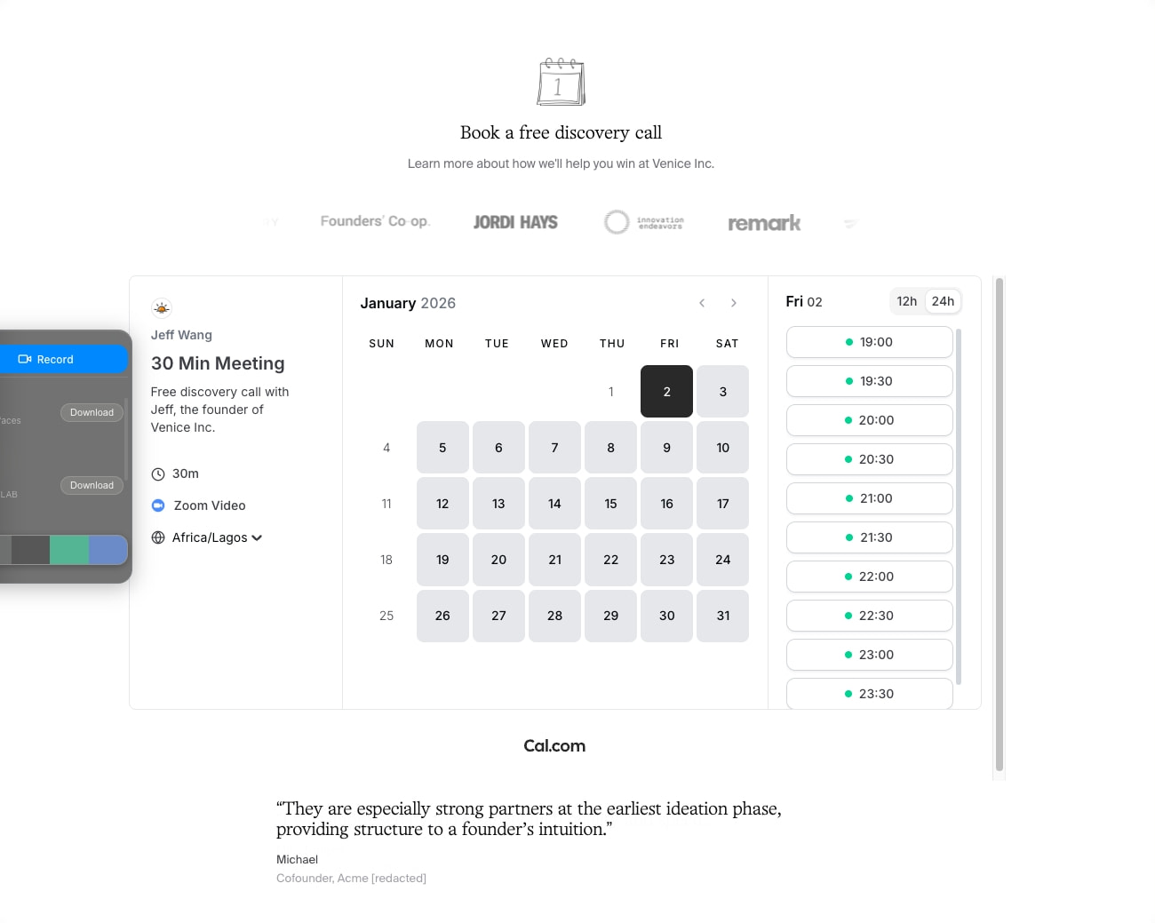Click the Founders' Co-op logo
The height and width of the screenshot is (923, 1155).
click(x=375, y=221)
